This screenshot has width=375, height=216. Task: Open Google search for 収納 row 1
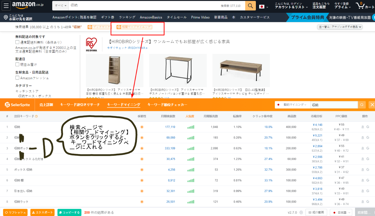click(x=368, y=127)
